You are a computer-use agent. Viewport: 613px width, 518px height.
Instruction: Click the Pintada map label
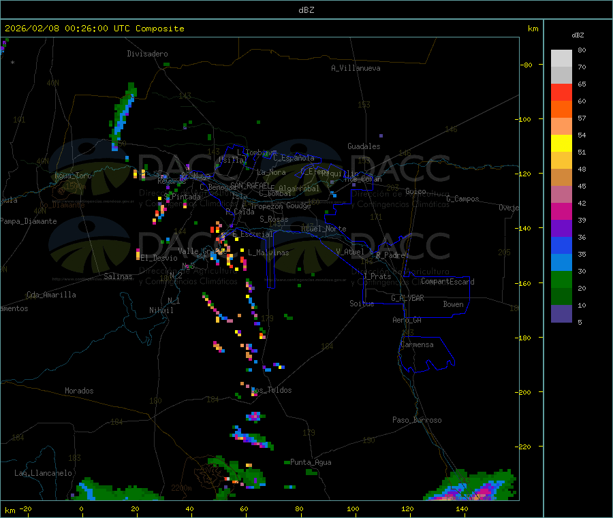click(187, 197)
